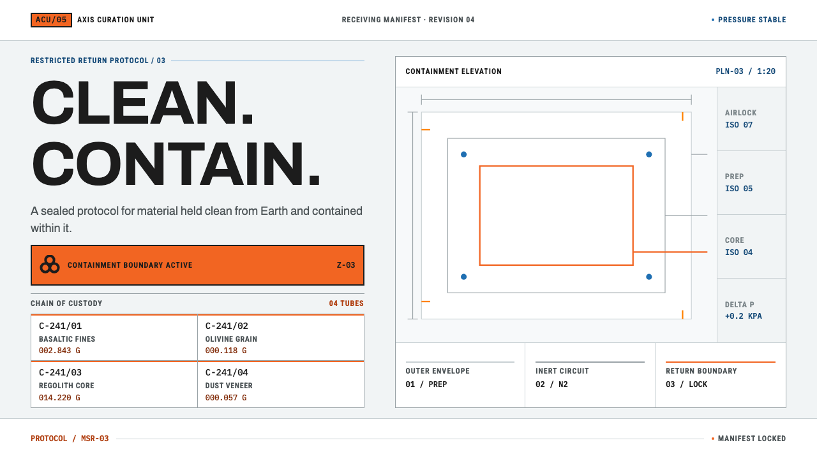Select the Prep ISO 05 zone row
This screenshot has width=817, height=459.
click(x=751, y=182)
